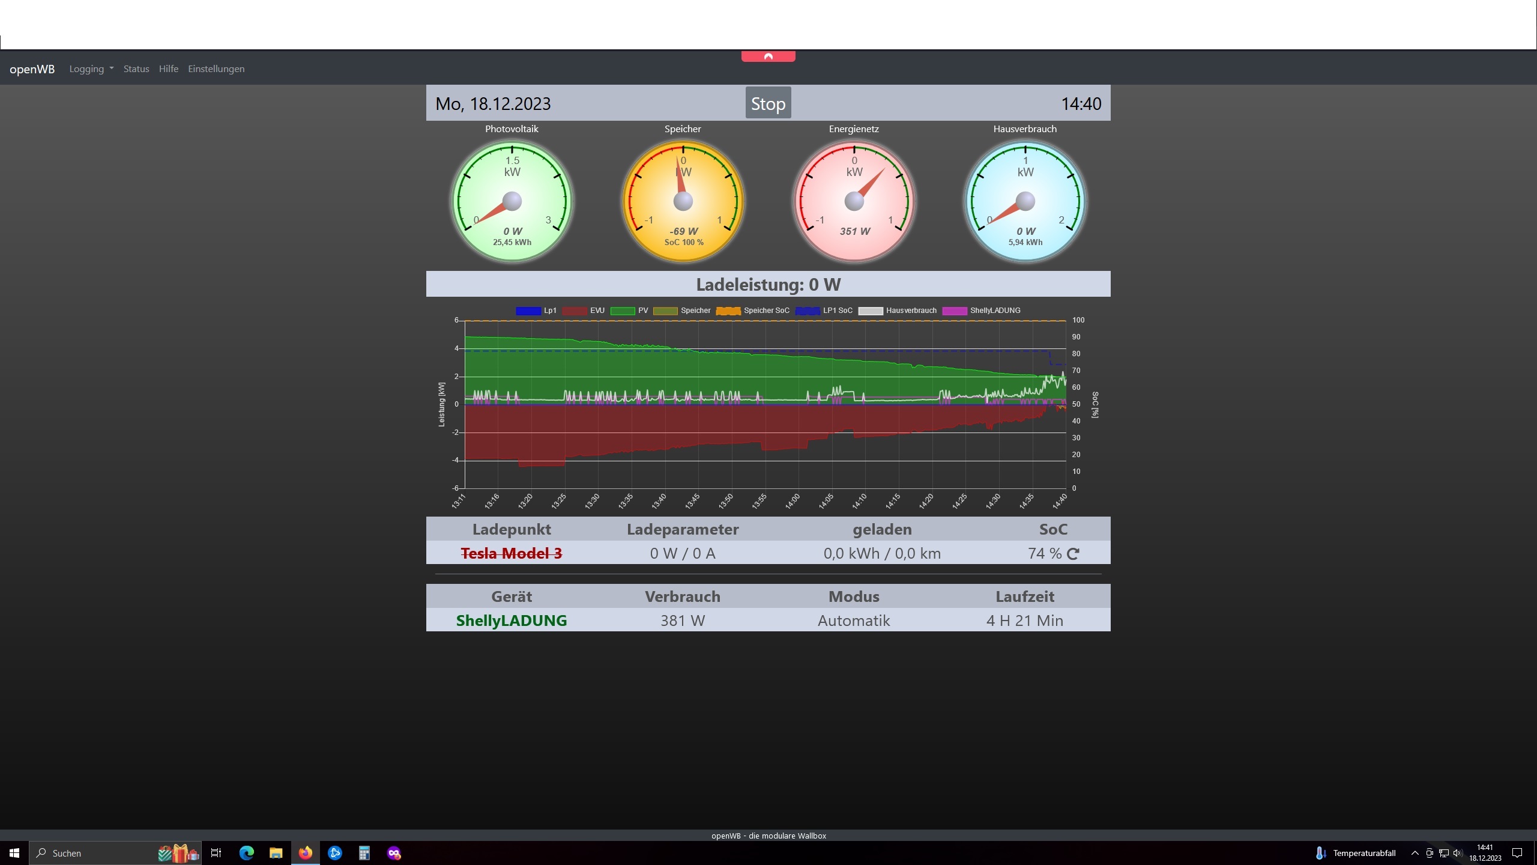
Task: Toggle the EVU legend dataset
Action: (x=575, y=311)
